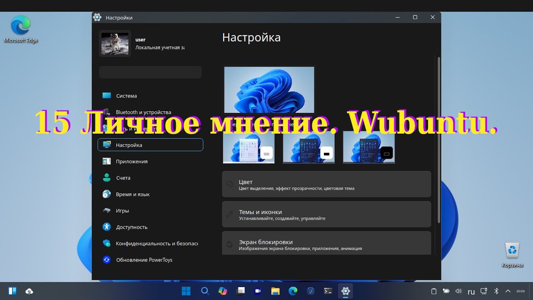This screenshot has height=300, width=533.
Task: Click the Экран блокировки lock icon
Action: pos(229,244)
